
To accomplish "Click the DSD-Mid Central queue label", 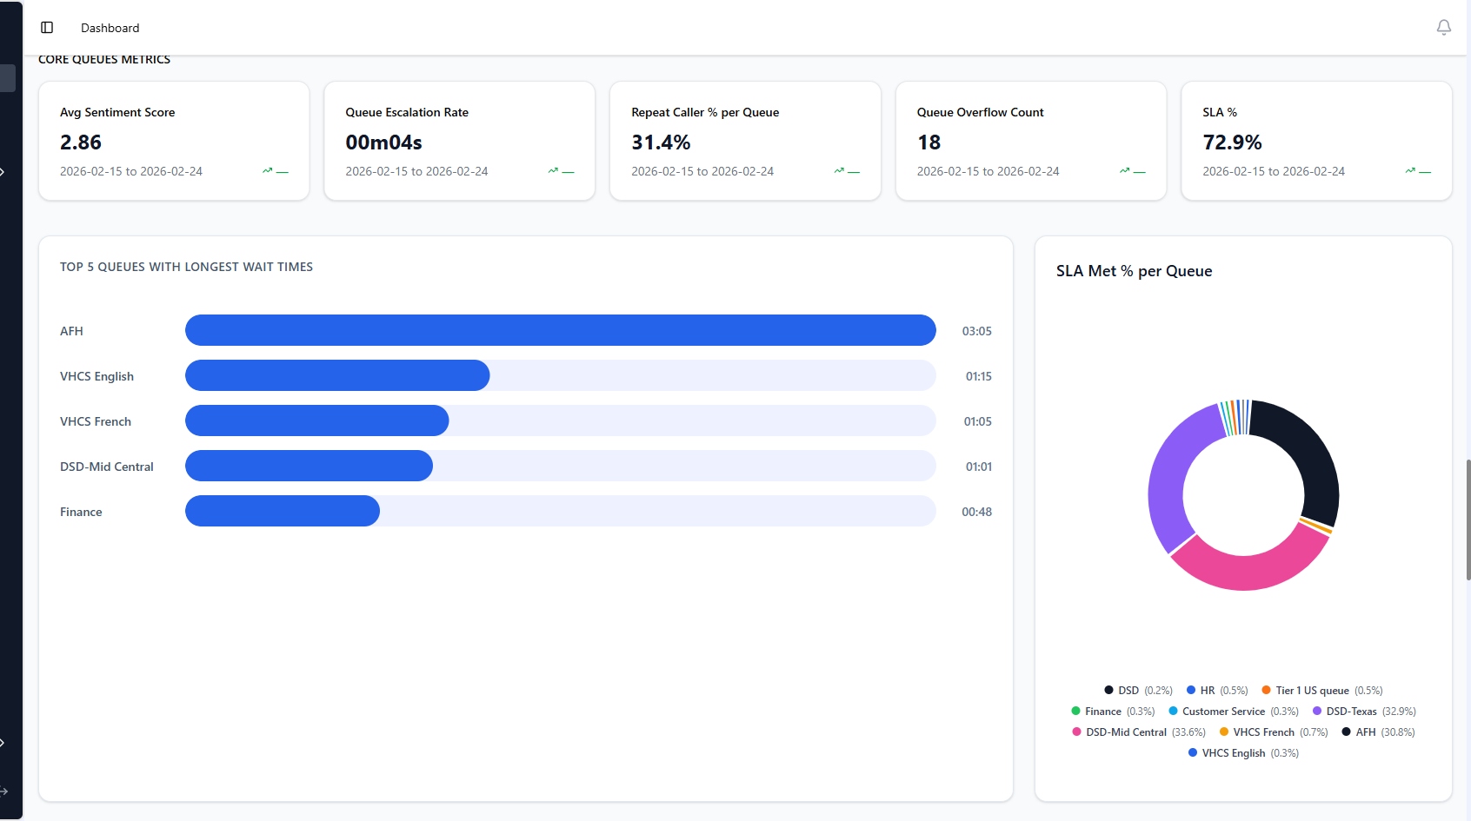I will click(107, 466).
